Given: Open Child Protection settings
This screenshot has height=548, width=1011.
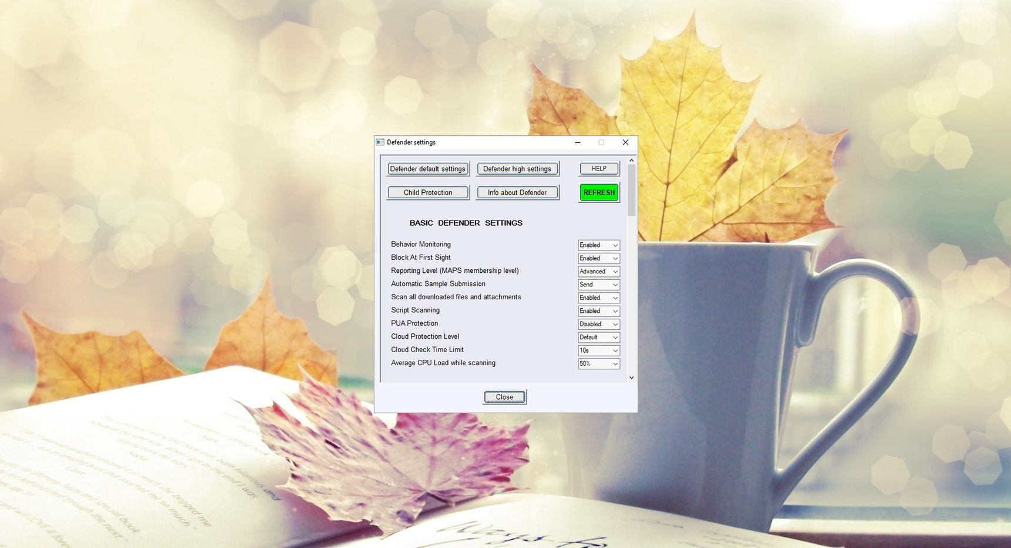Looking at the screenshot, I should pyautogui.click(x=428, y=192).
